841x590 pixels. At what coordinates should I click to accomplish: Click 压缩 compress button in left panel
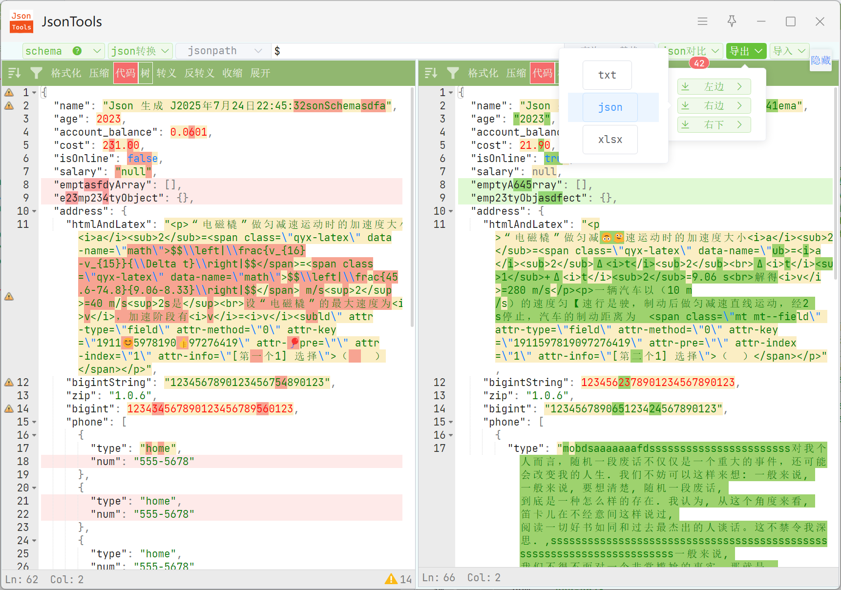[x=99, y=73]
